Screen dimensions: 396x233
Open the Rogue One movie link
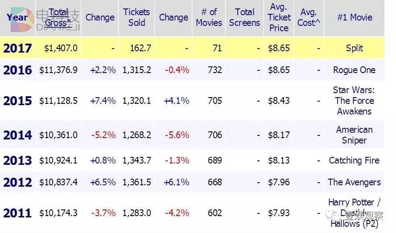(x=354, y=70)
